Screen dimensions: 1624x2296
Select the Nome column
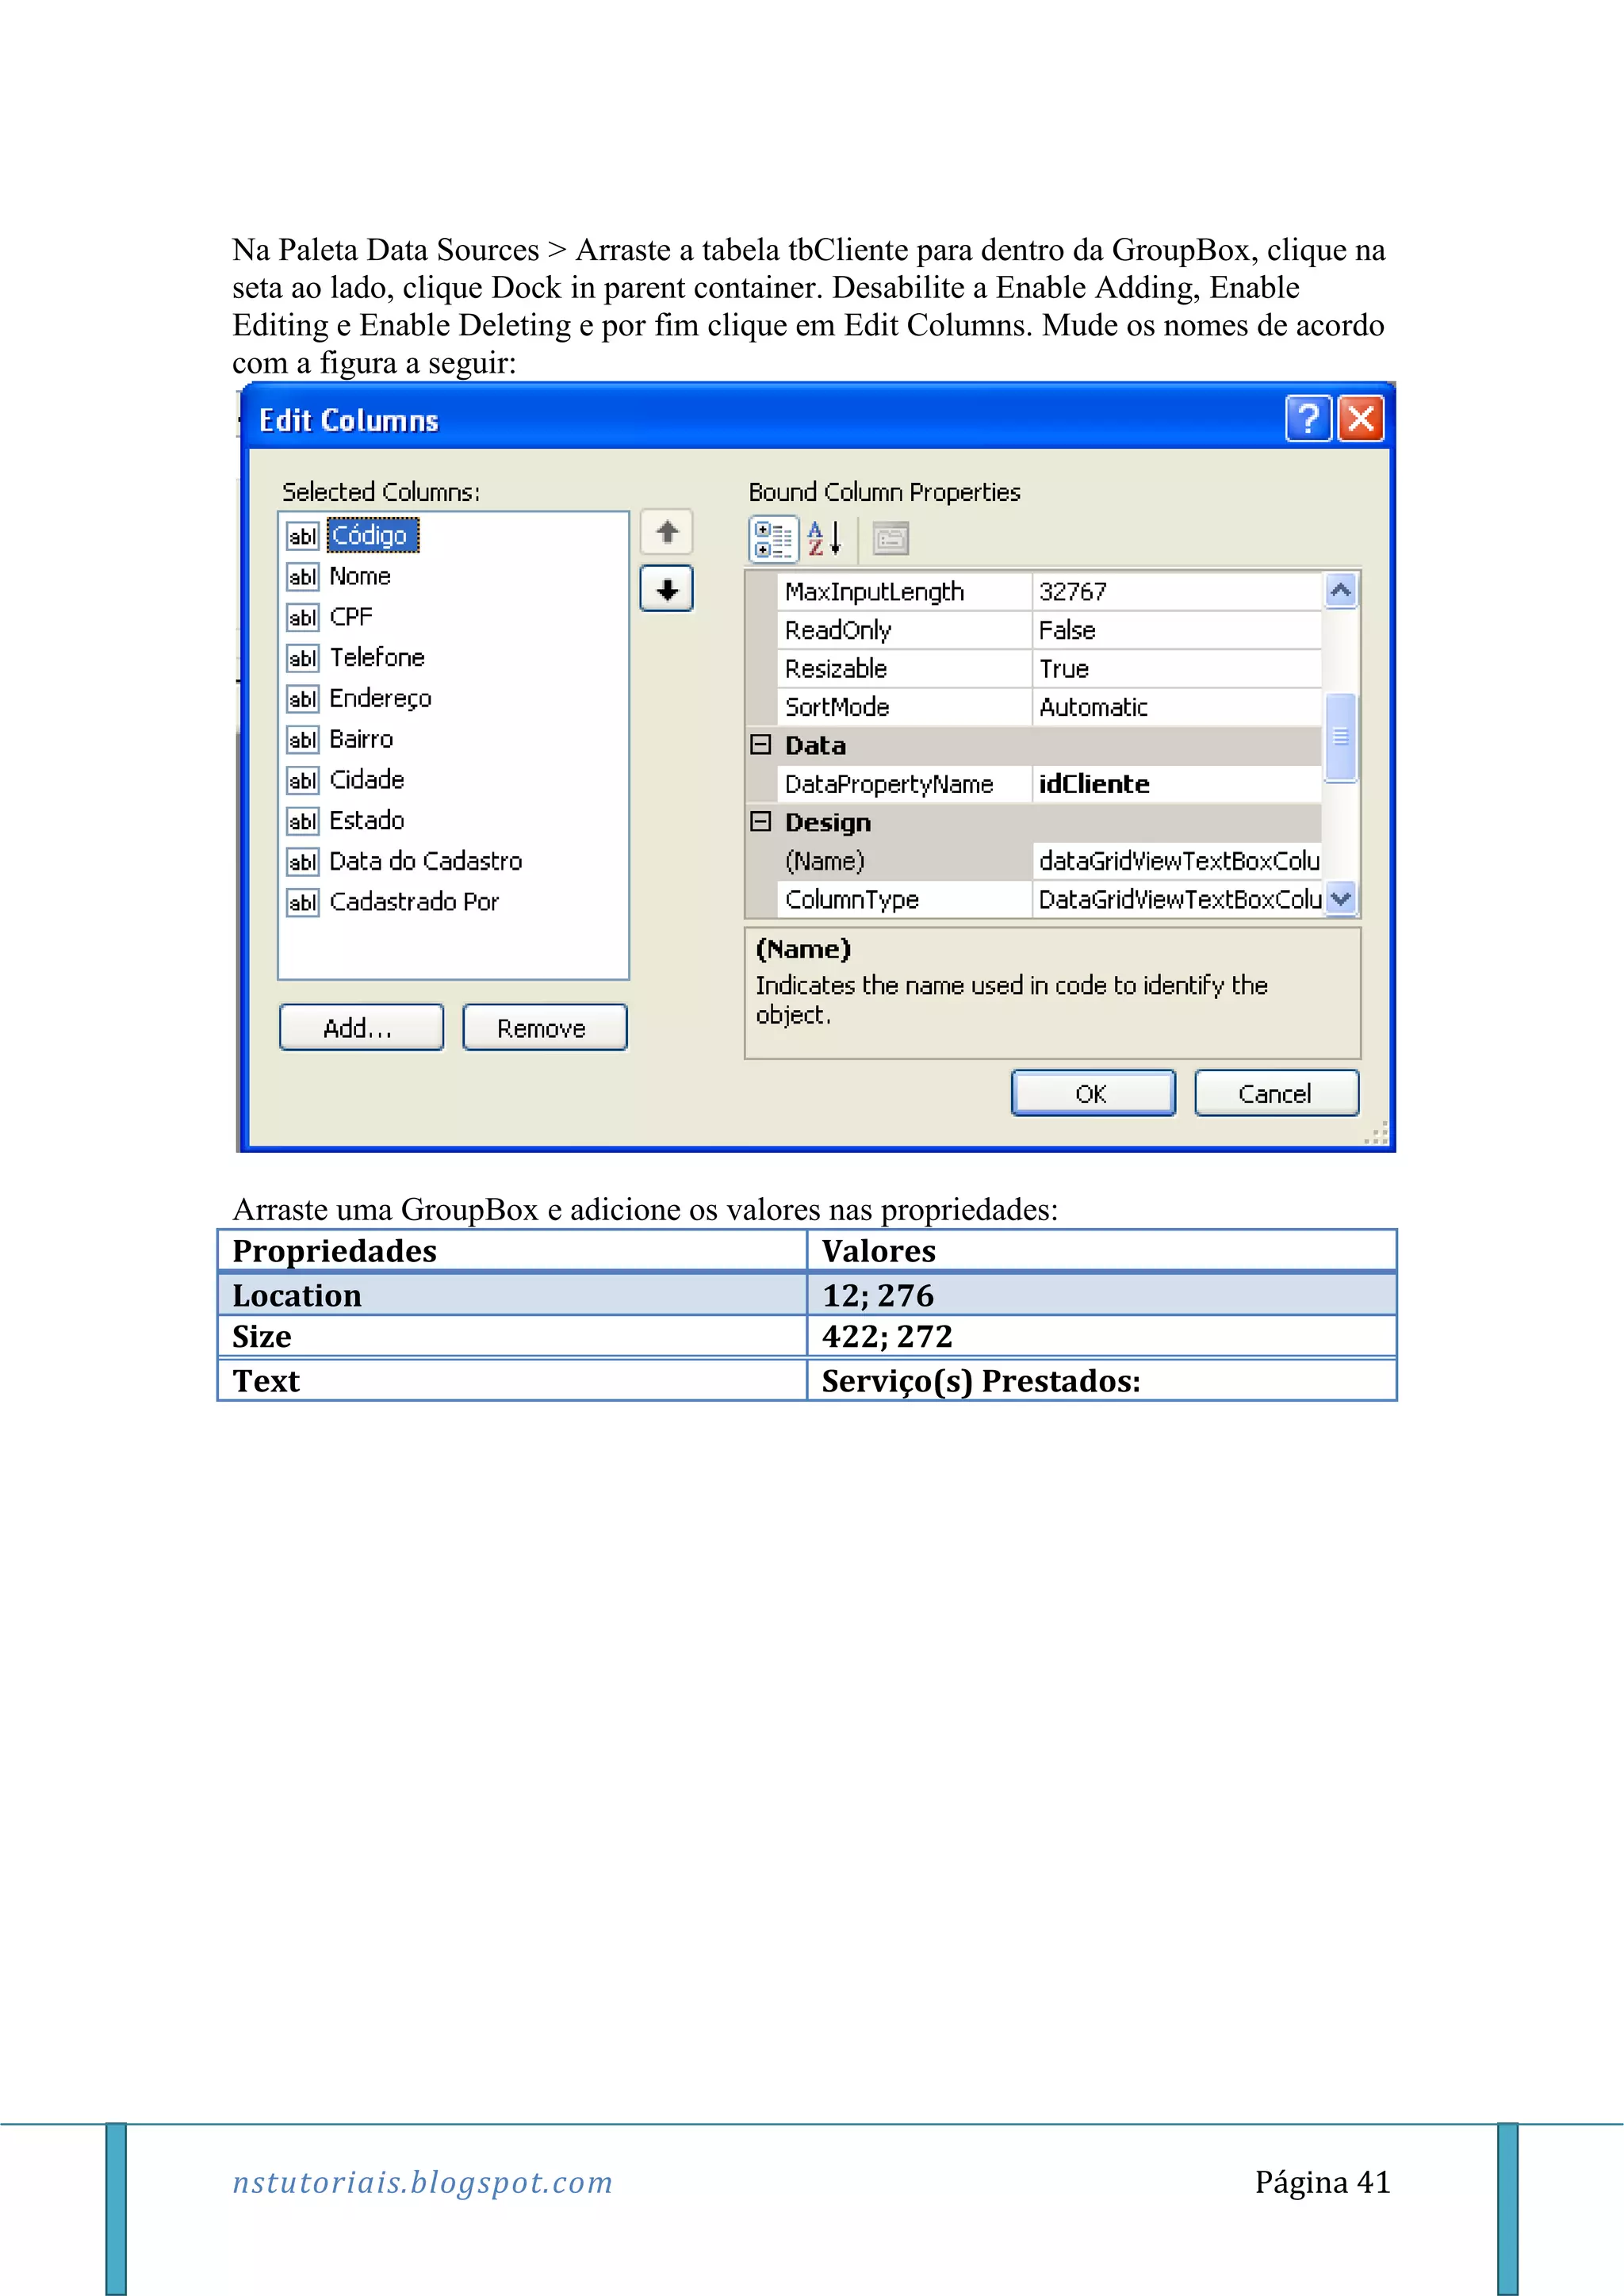pos(360,576)
